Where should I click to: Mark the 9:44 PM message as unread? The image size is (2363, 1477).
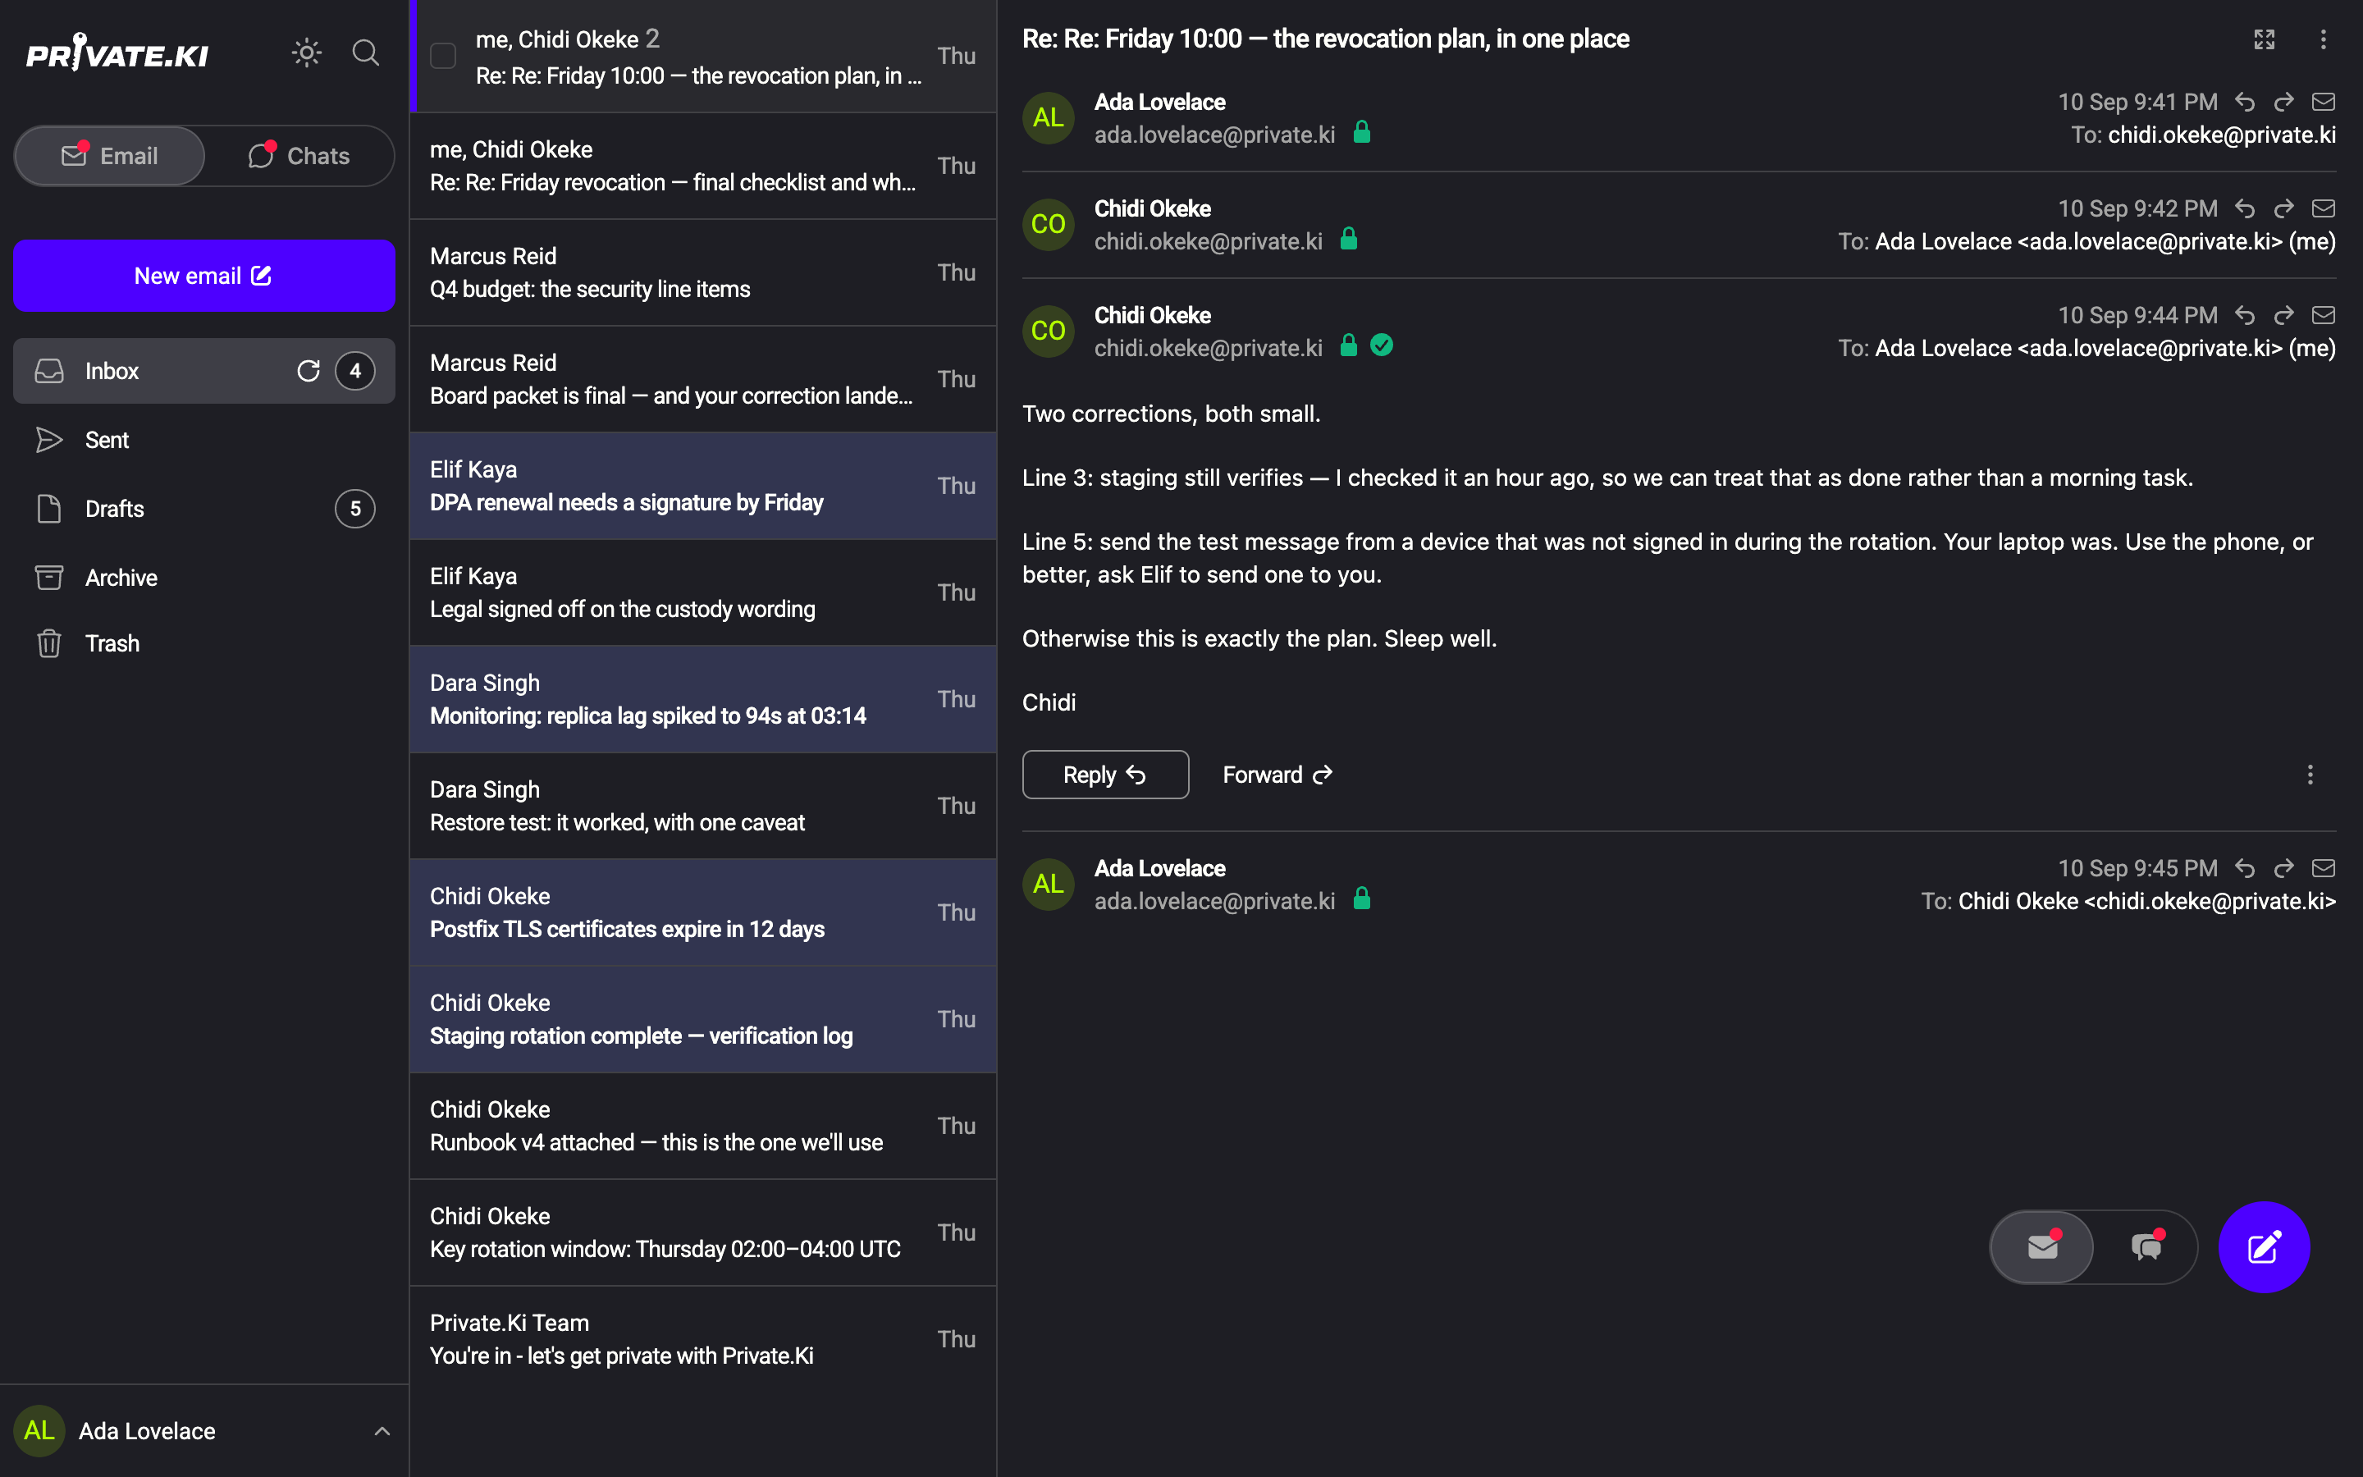[x=2324, y=314]
